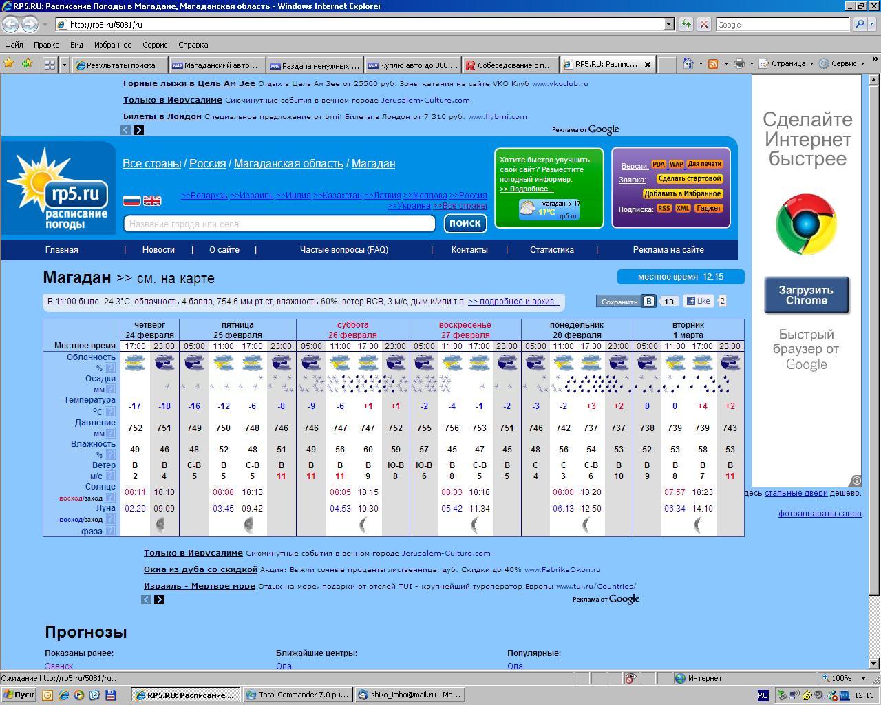Image resolution: width=881 pixels, height=705 pixels.
Task: Open the Favorites Center star icon
Action: click(9, 64)
